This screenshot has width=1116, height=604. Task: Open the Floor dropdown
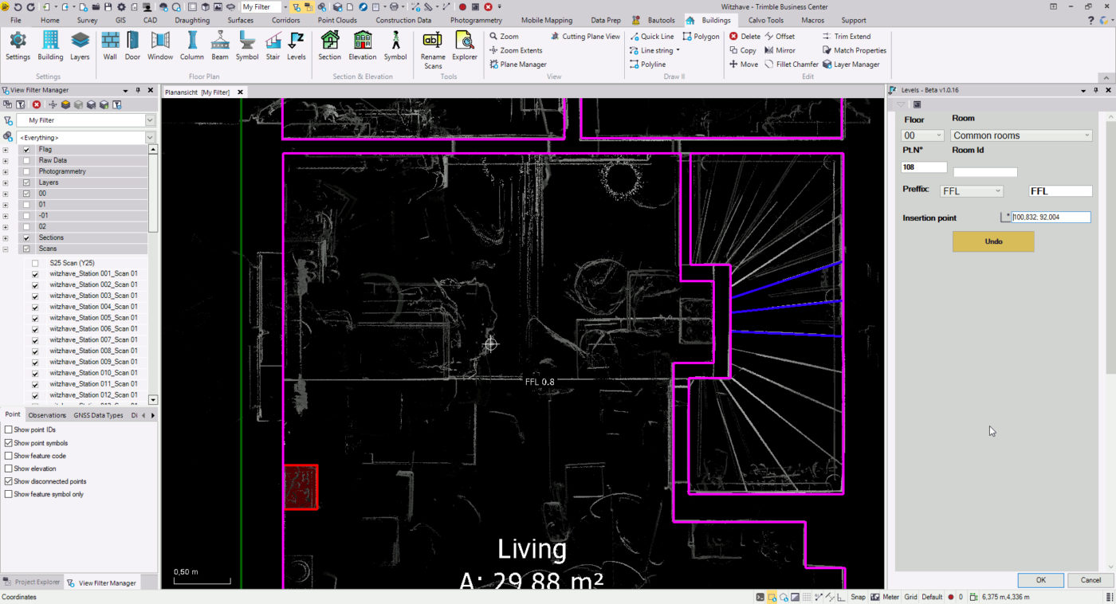tap(922, 135)
